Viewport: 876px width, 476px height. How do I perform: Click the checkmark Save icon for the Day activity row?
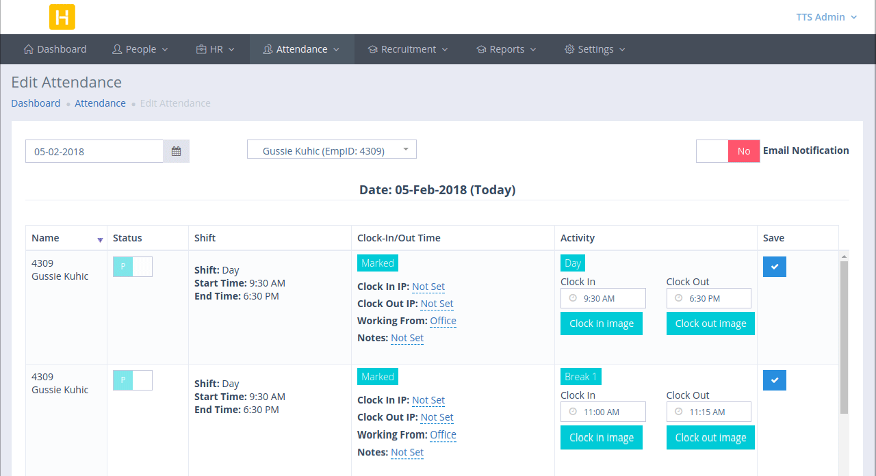pyautogui.click(x=774, y=267)
